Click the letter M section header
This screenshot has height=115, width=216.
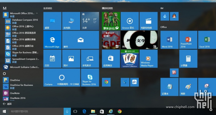point(4,8)
